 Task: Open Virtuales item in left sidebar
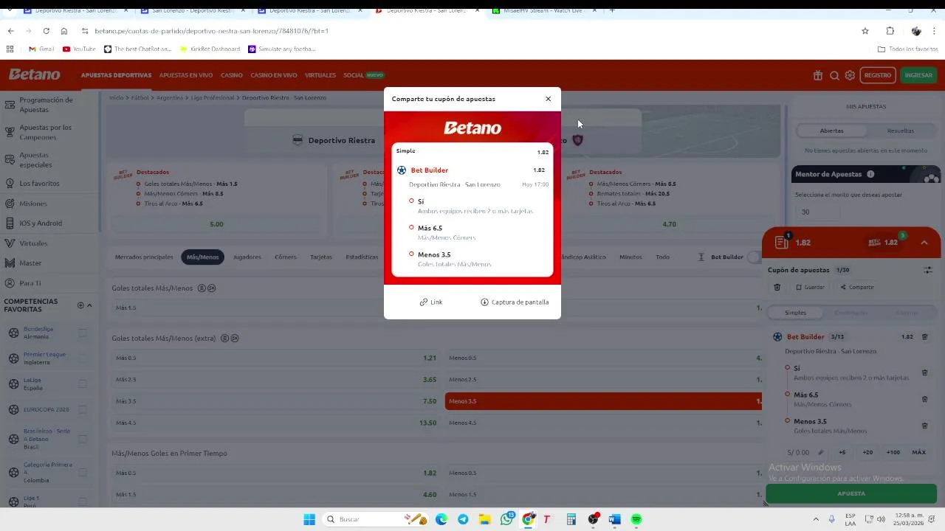click(49, 243)
